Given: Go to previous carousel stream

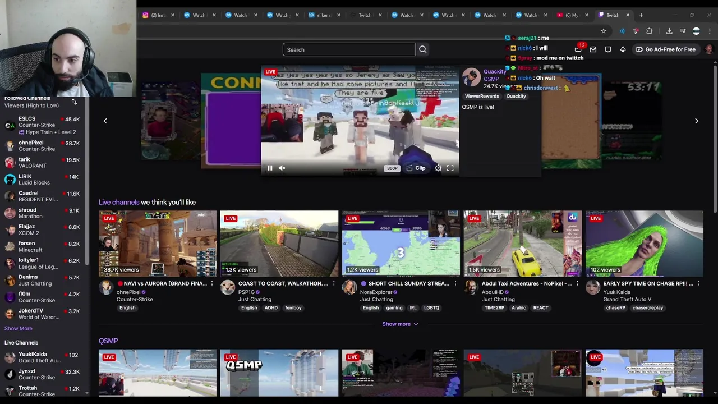Looking at the screenshot, I should (x=105, y=121).
